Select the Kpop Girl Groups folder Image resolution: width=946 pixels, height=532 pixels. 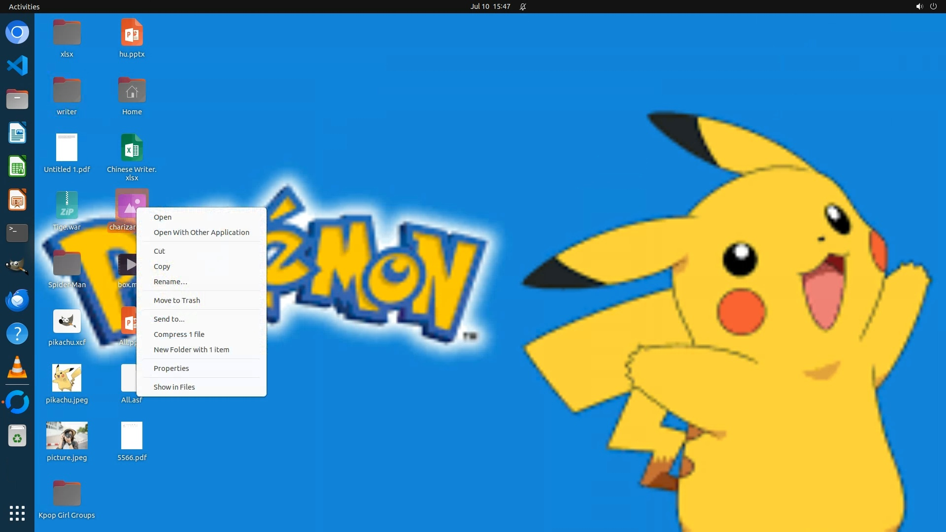pos(67,494)
